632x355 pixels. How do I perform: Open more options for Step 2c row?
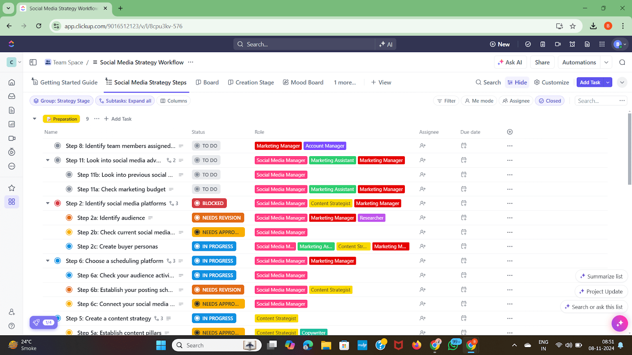click(x=510, y=247)
